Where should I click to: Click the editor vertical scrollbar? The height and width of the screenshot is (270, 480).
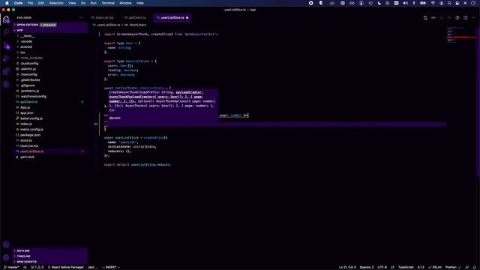[478, 102]
